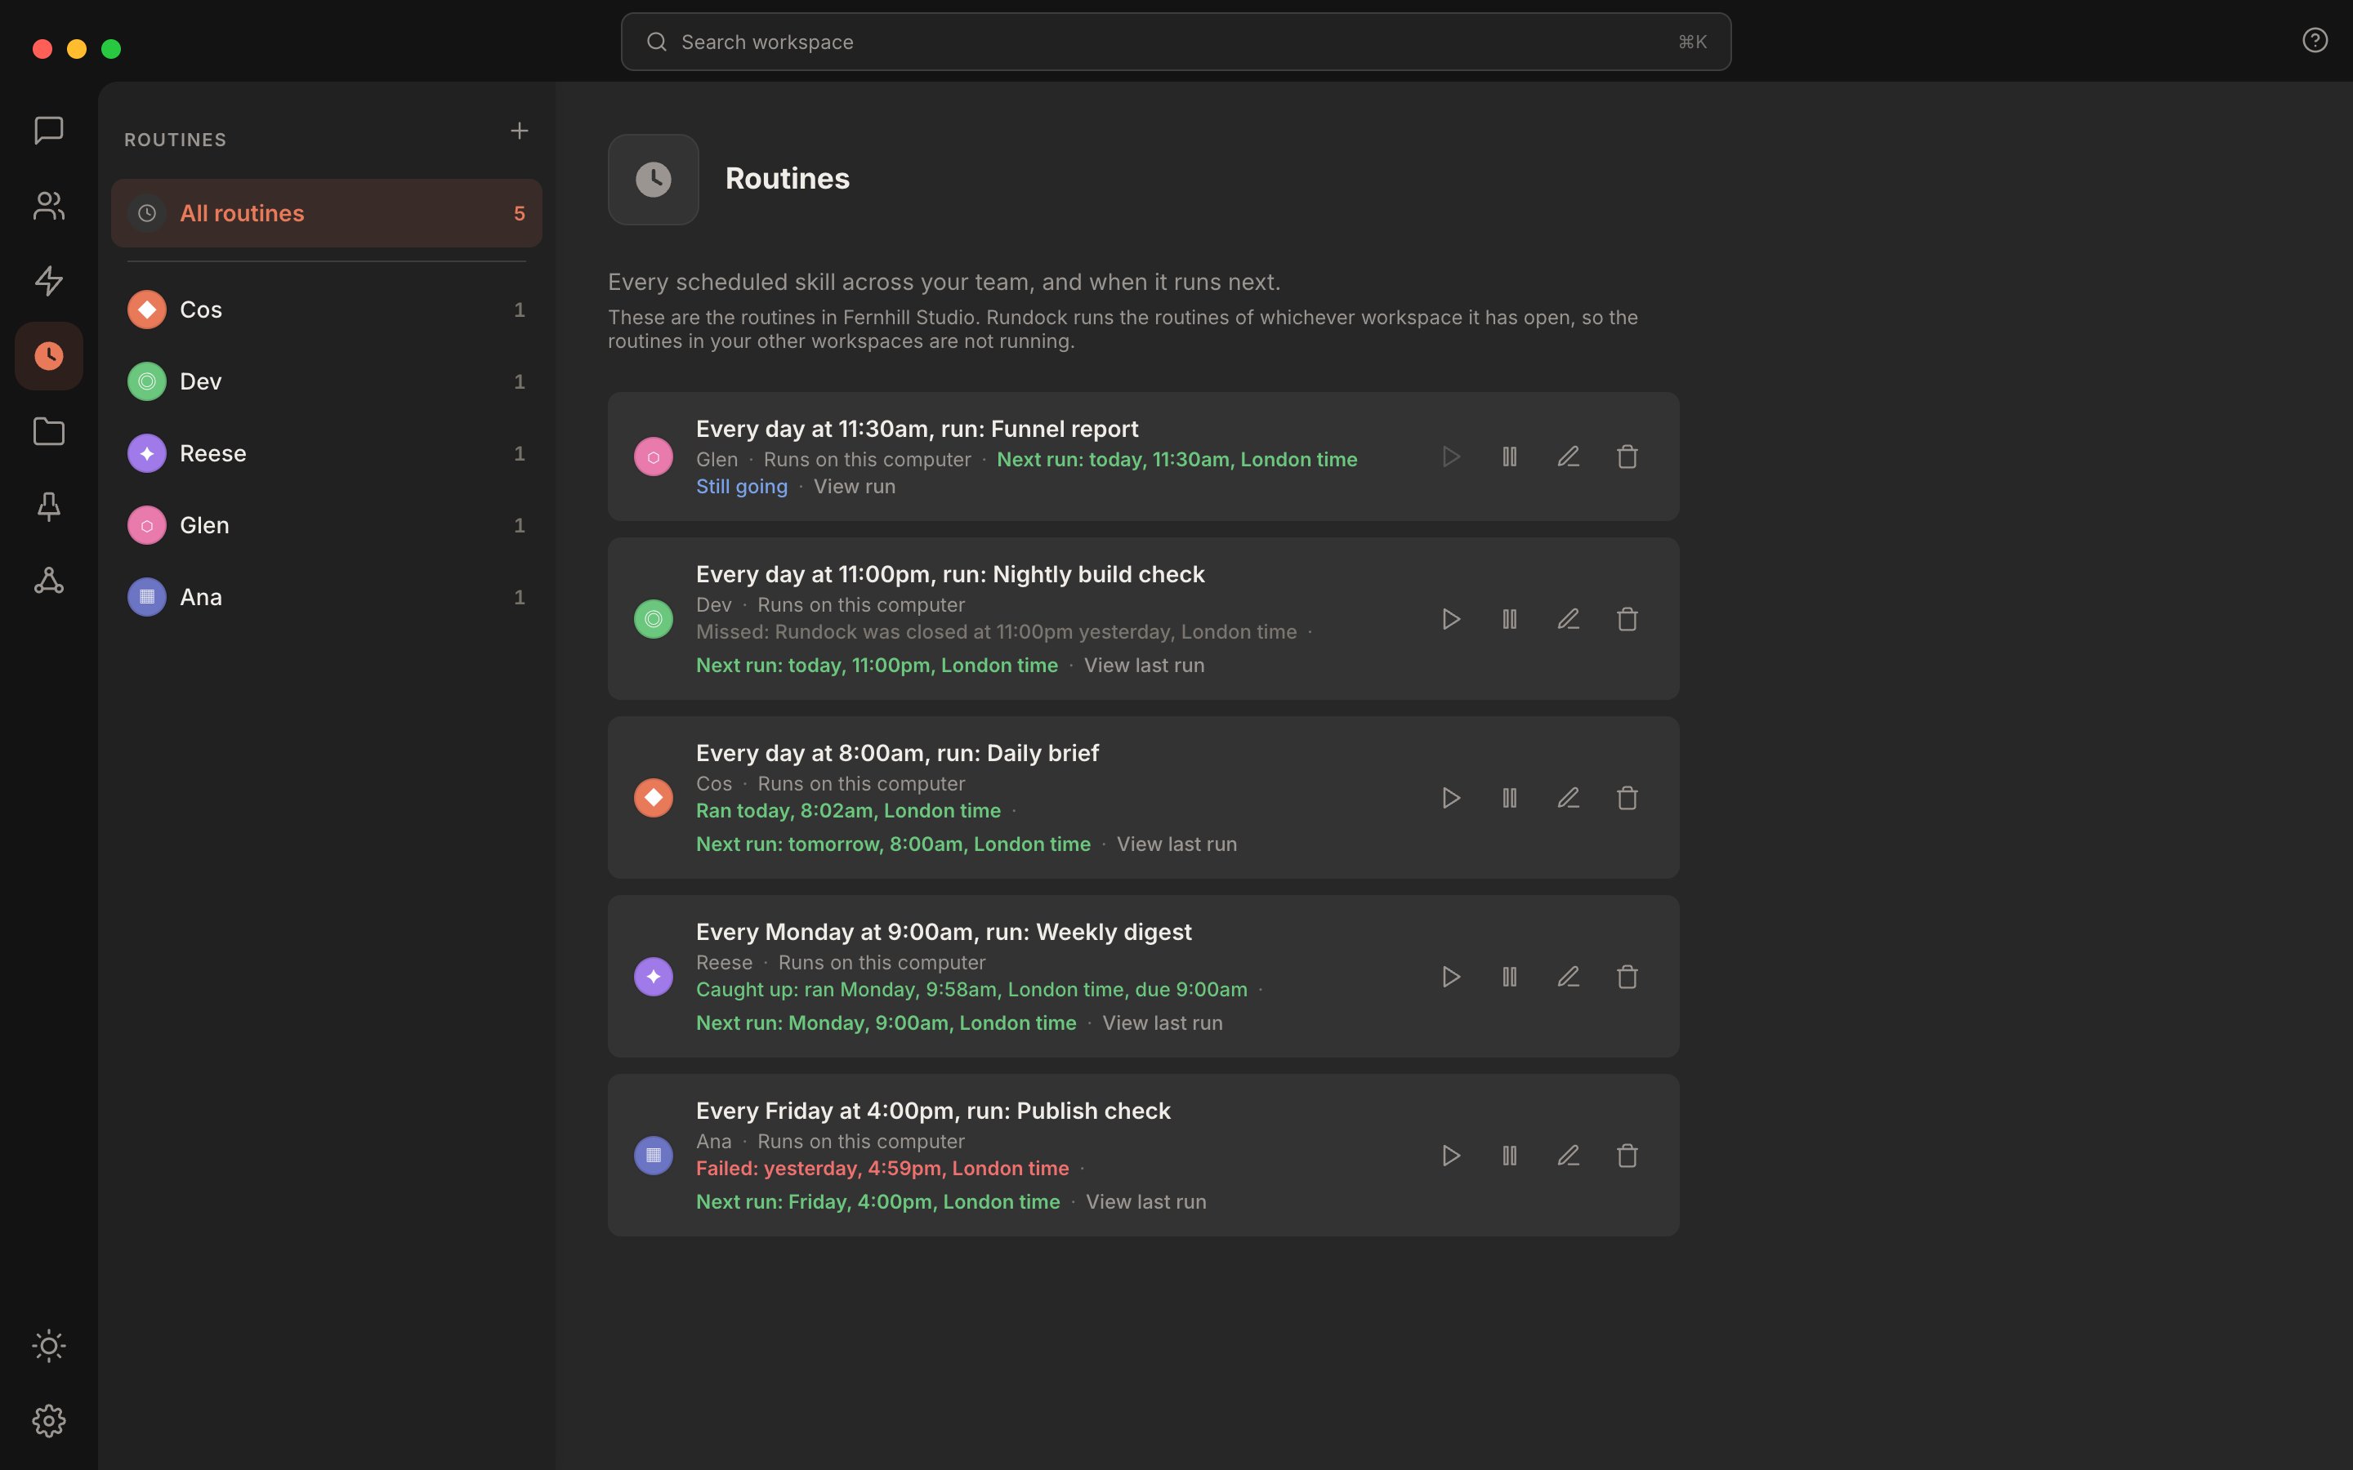This screenshot has height=1470, width=2353.
Task: View last run of Publish check
Action: coord(1145,1201)
